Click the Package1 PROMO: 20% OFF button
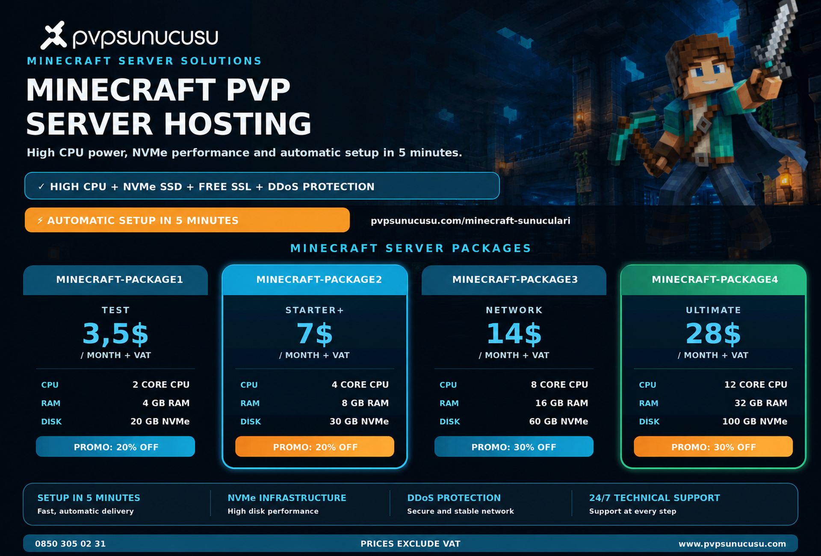The image size is (821, 556). (115, 447)
